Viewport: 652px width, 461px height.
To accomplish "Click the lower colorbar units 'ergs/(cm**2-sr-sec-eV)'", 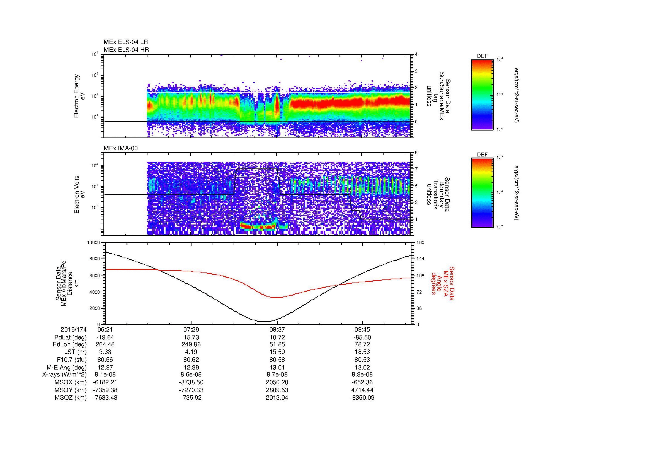I will pos(517,193).
